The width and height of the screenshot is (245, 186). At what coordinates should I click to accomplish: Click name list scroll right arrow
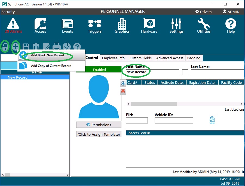coord(68,175)
